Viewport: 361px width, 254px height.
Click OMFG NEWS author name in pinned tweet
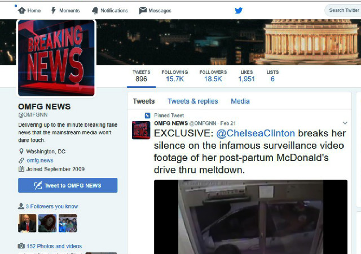click(x=171, y=123)
